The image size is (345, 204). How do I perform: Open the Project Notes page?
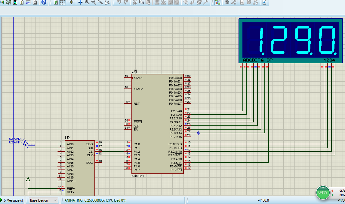click(35, 2)
